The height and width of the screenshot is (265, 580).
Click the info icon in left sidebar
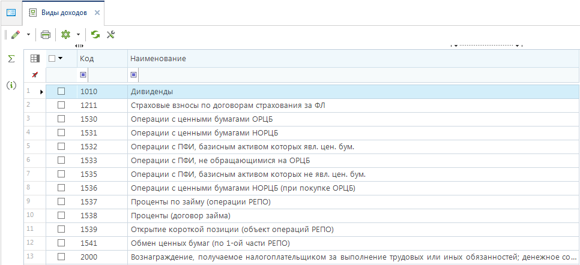coord(11,85)
